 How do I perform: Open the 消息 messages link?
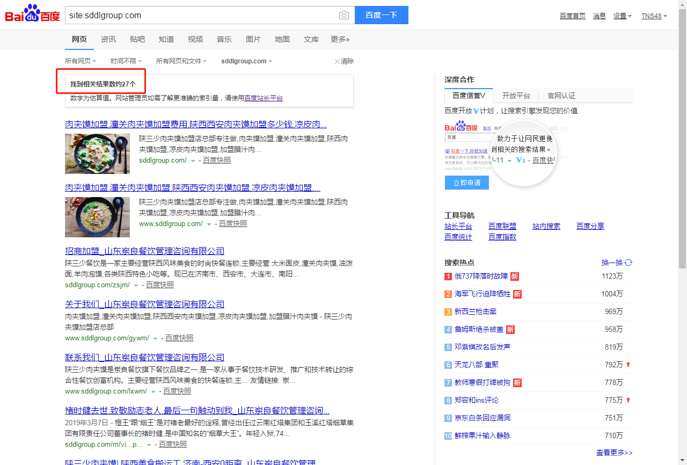(600, 16)
